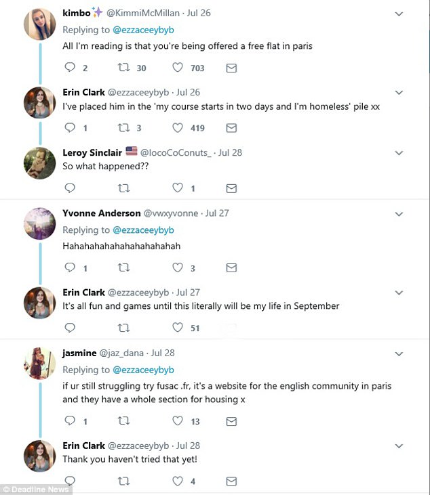Message Yvonne Anderson's Hahaha tweet
The image size is (430, 495).
point(231,268)
